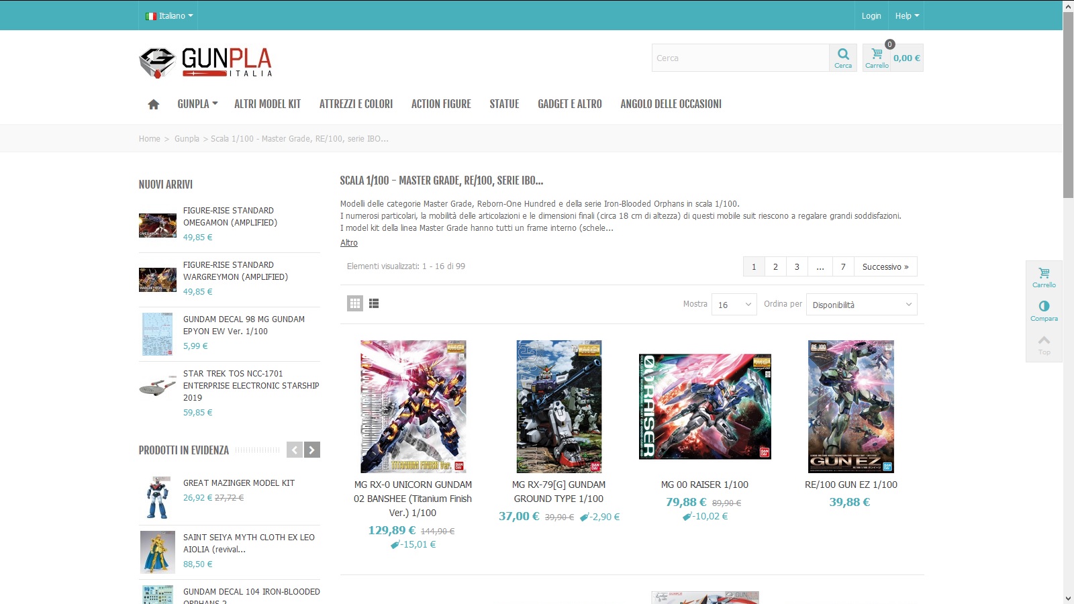This screenshot has width=1074, height=604.
Task: Click the Gunpla breadcrumb link
Action: 187,139
